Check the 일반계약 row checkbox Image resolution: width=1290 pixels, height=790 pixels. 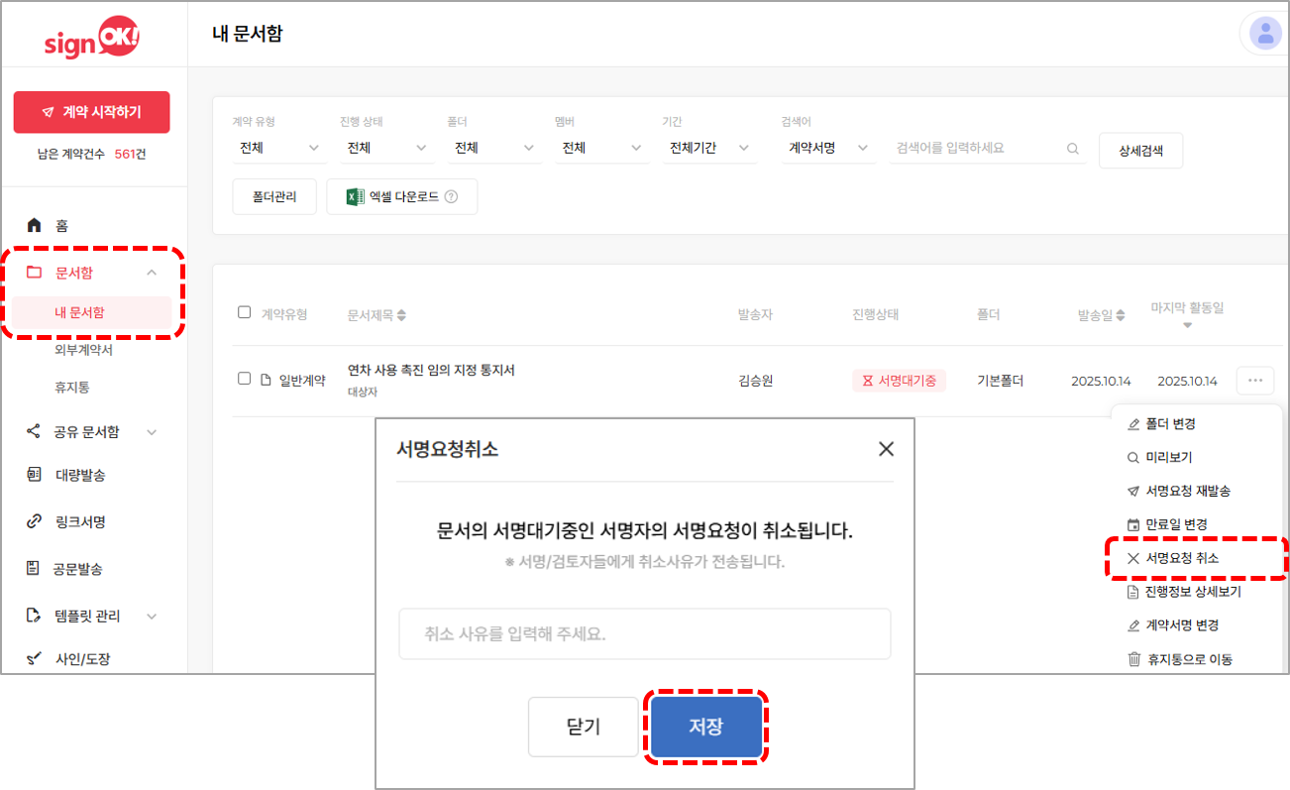[x=245, y=379]
